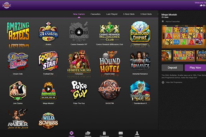Toggle Add to Favourites star
206x137 pixels.
[163, 21]
